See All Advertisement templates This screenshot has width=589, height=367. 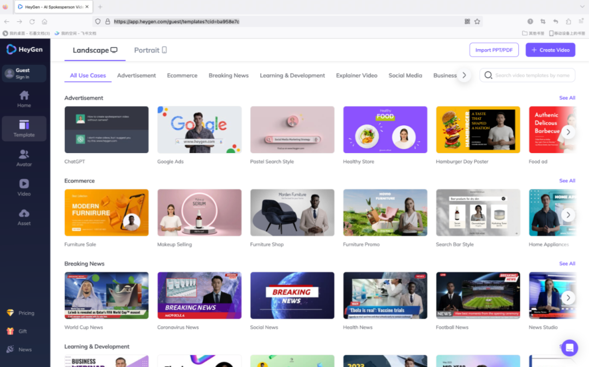567,98
